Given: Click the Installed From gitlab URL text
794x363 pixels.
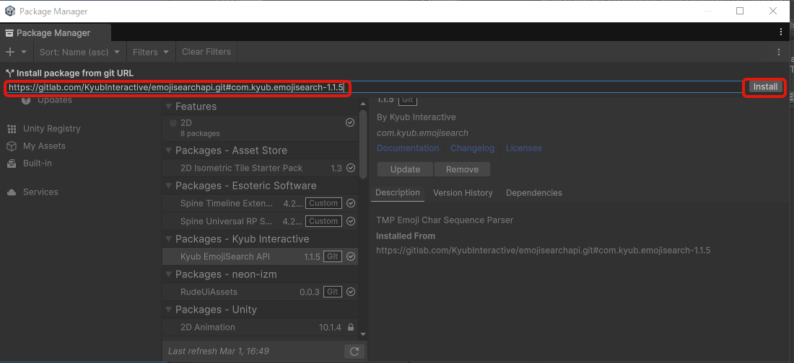Looking at the screenshot, I should pos(544,250).
